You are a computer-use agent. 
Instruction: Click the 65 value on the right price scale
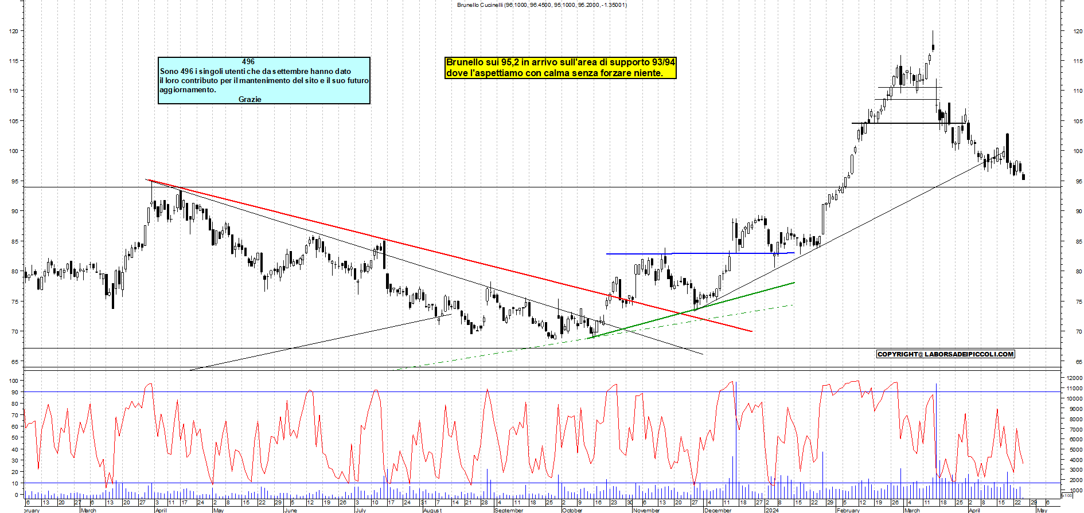click(x=1079, y=362)
